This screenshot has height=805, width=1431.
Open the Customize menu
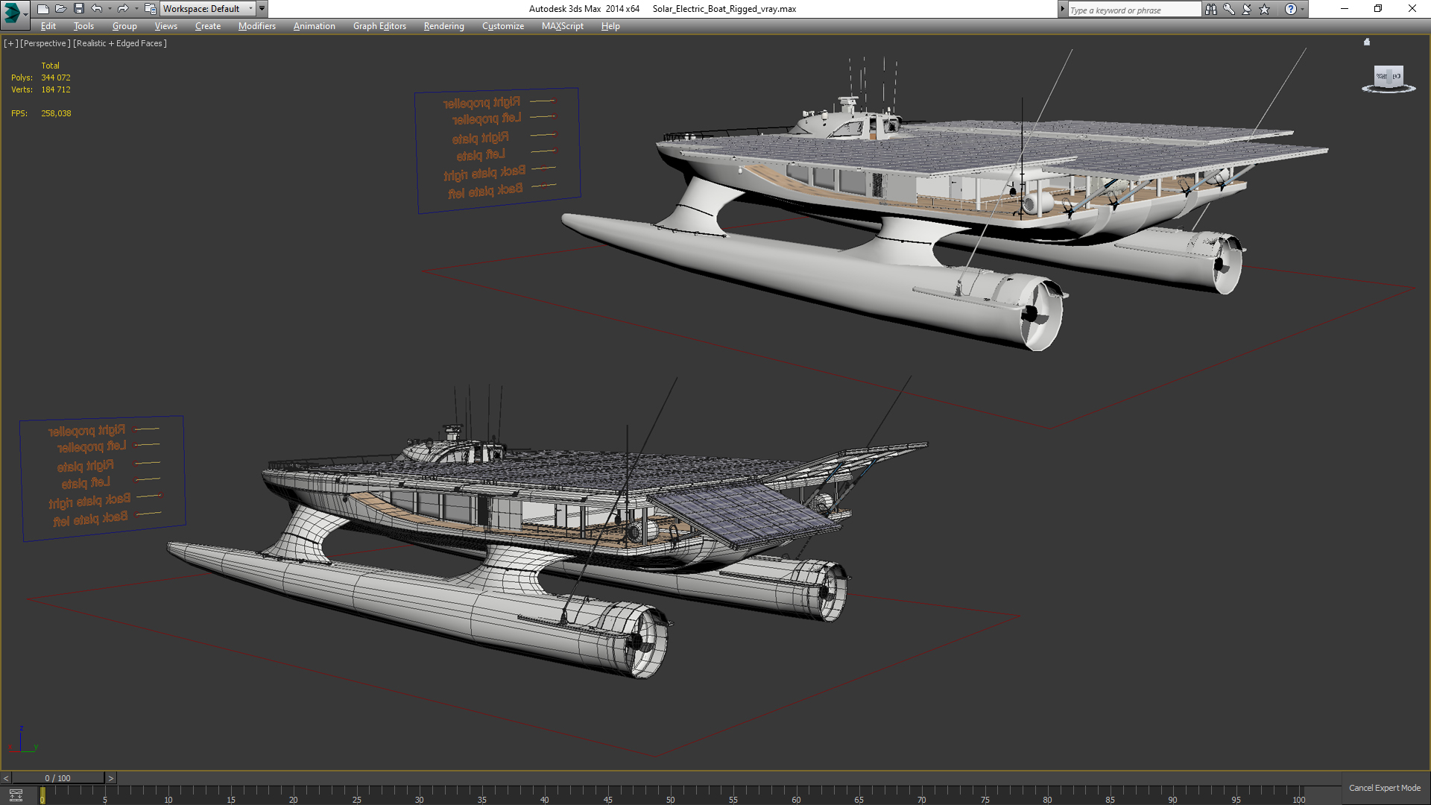click(x=503, y=26)
